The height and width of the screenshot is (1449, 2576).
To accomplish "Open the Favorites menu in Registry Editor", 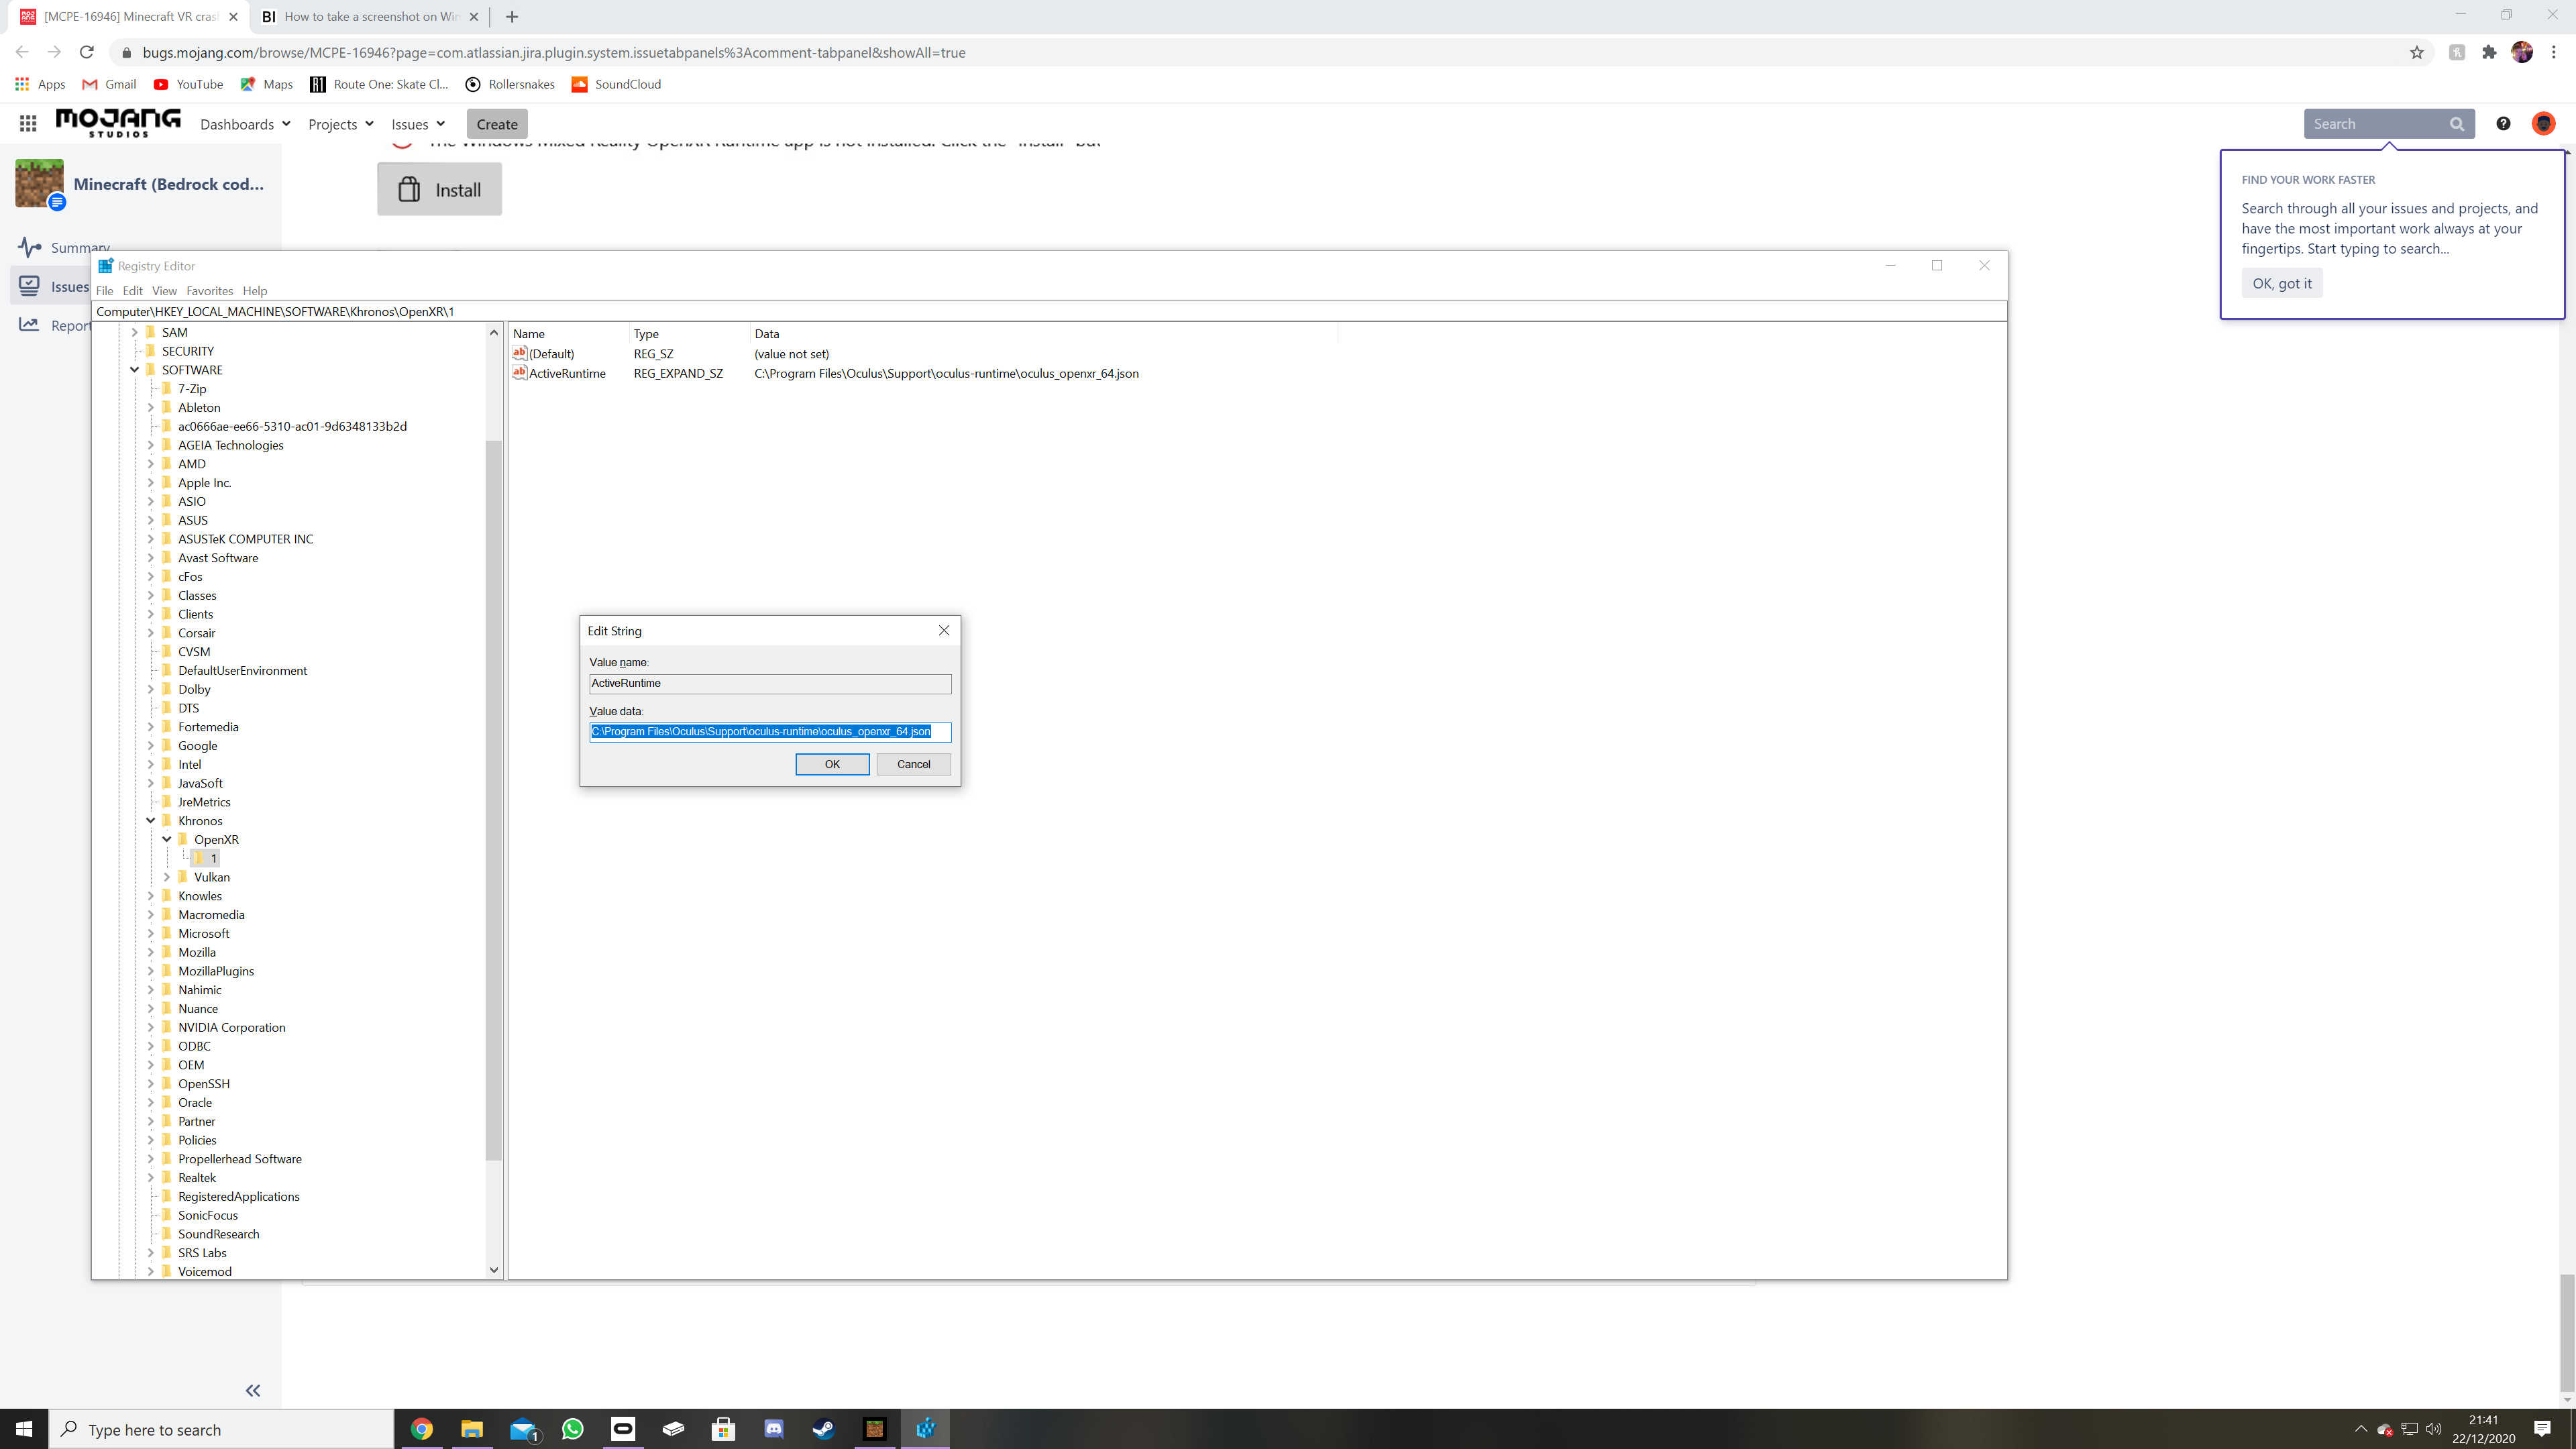I will tap(209, 291).
